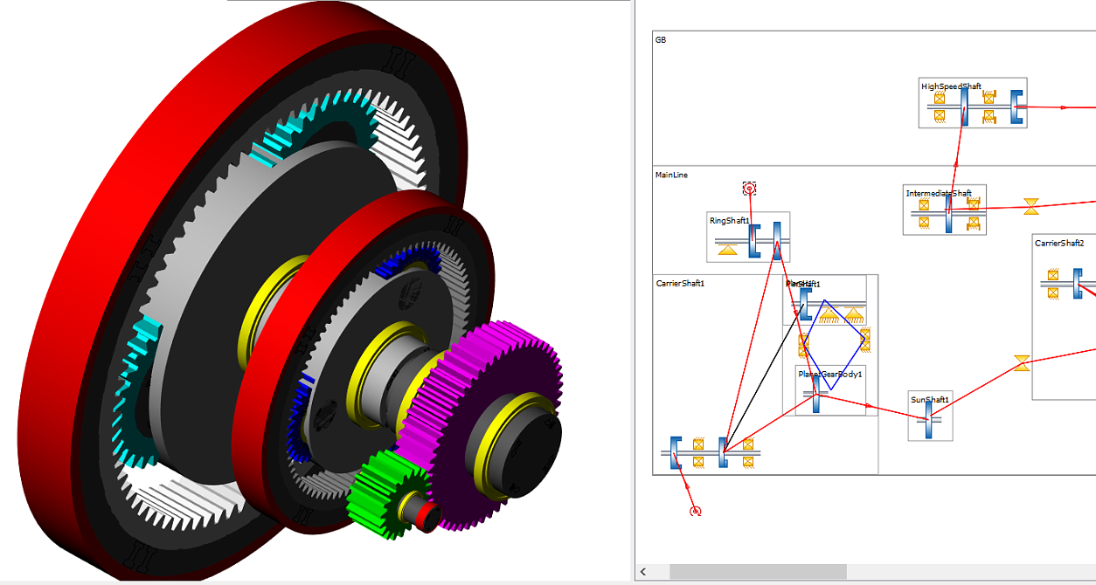Select the yellow hourglass connector right of SunShaft1
Image resolution: width=1096 pixels, height=585 pixels.
point(1021,363)
